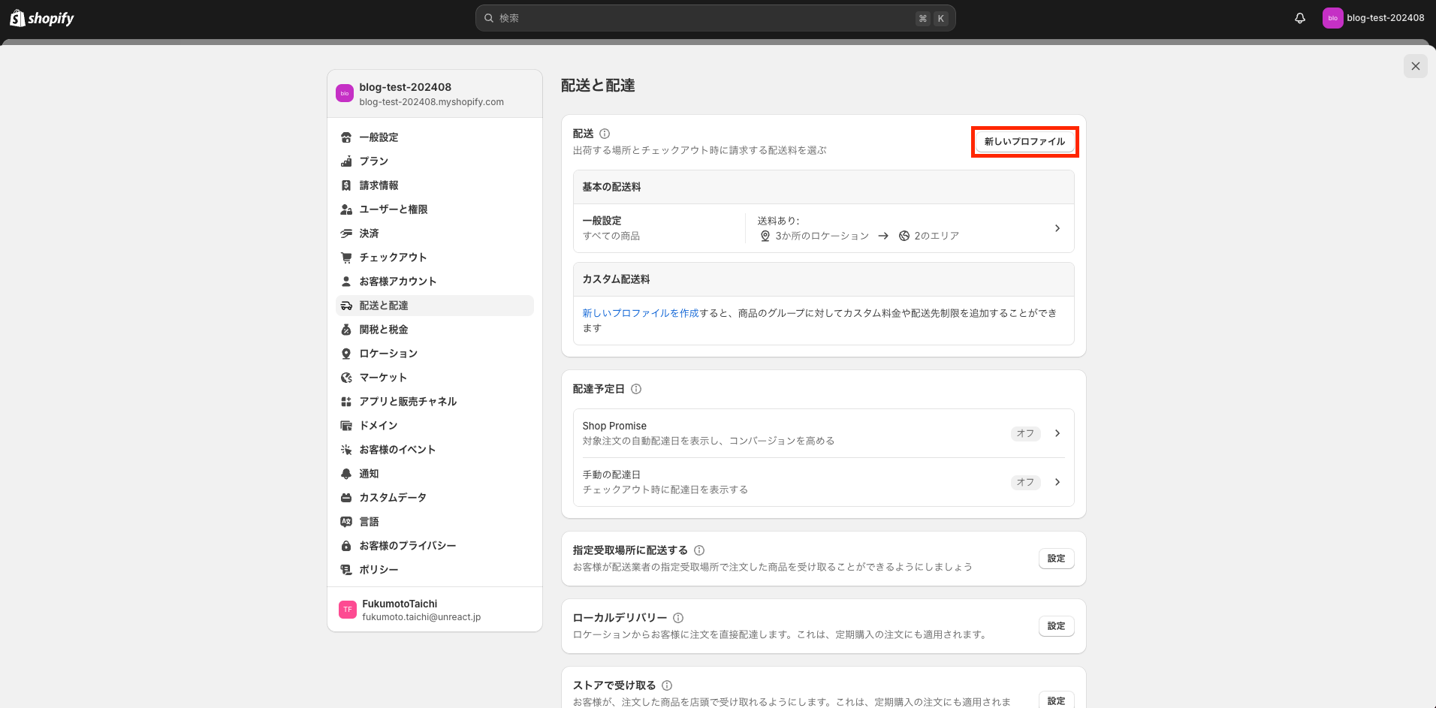Click the プラン chart icon
This screenshot has height=708, width=1436.
pyautogui.click(x=346, y=161)
